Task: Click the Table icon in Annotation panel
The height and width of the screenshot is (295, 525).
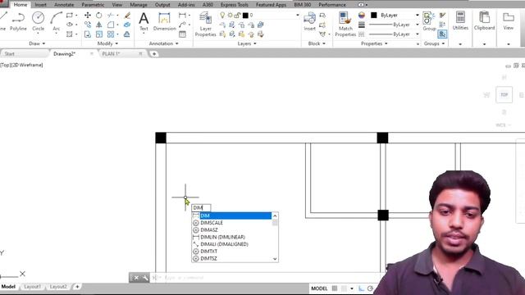Action: (x=182, y=34)
